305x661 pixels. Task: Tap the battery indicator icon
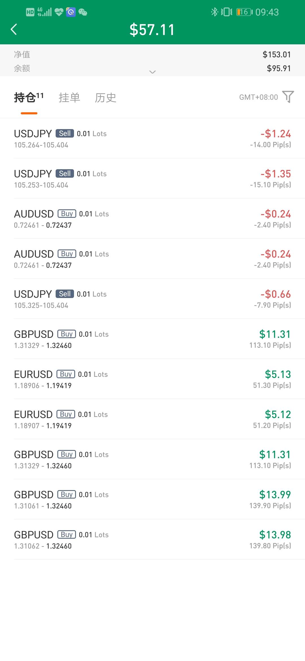point(244,12)
